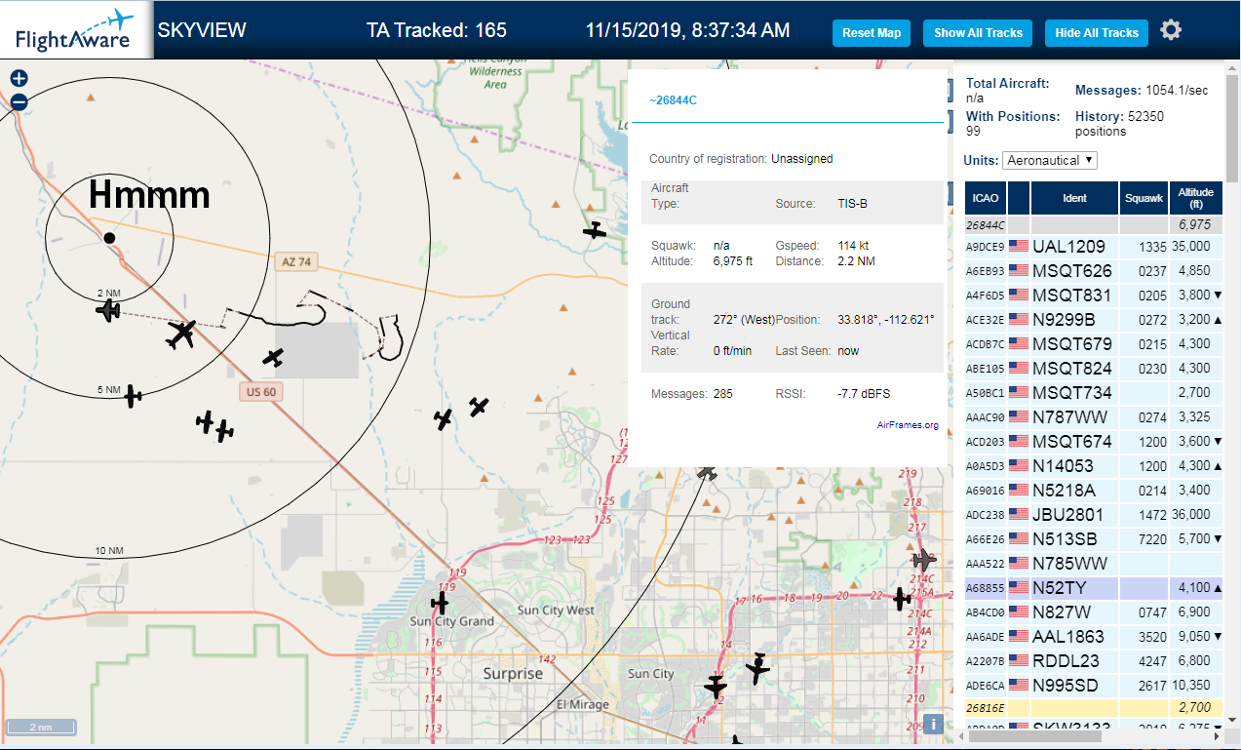Viewport: 1241px width, 750px height.
Task: Click US flag in UAL1209 row
Action: pyautogui.click(x=1019, y=247)
